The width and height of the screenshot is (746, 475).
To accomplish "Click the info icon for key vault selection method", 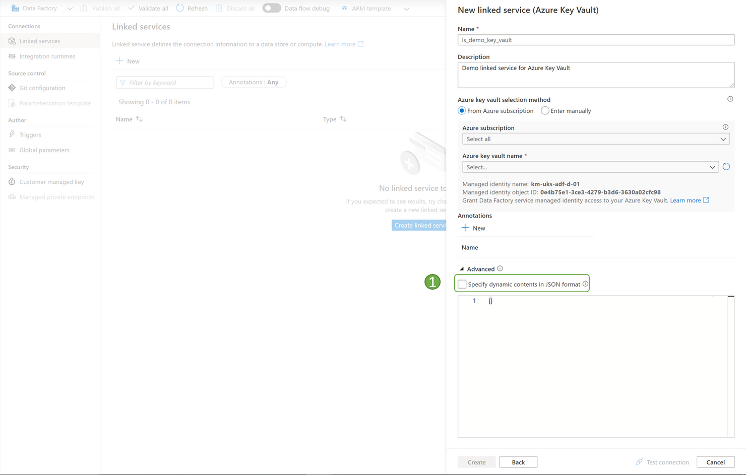I will coord(730,99).
